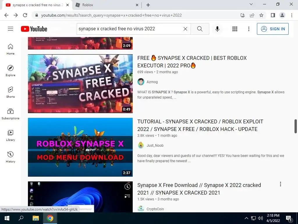Open TUTORIAL - SYNAPSE X CRACKED video title
The image size is (298, 224).
pyautogui.click(x=200, y=125)
